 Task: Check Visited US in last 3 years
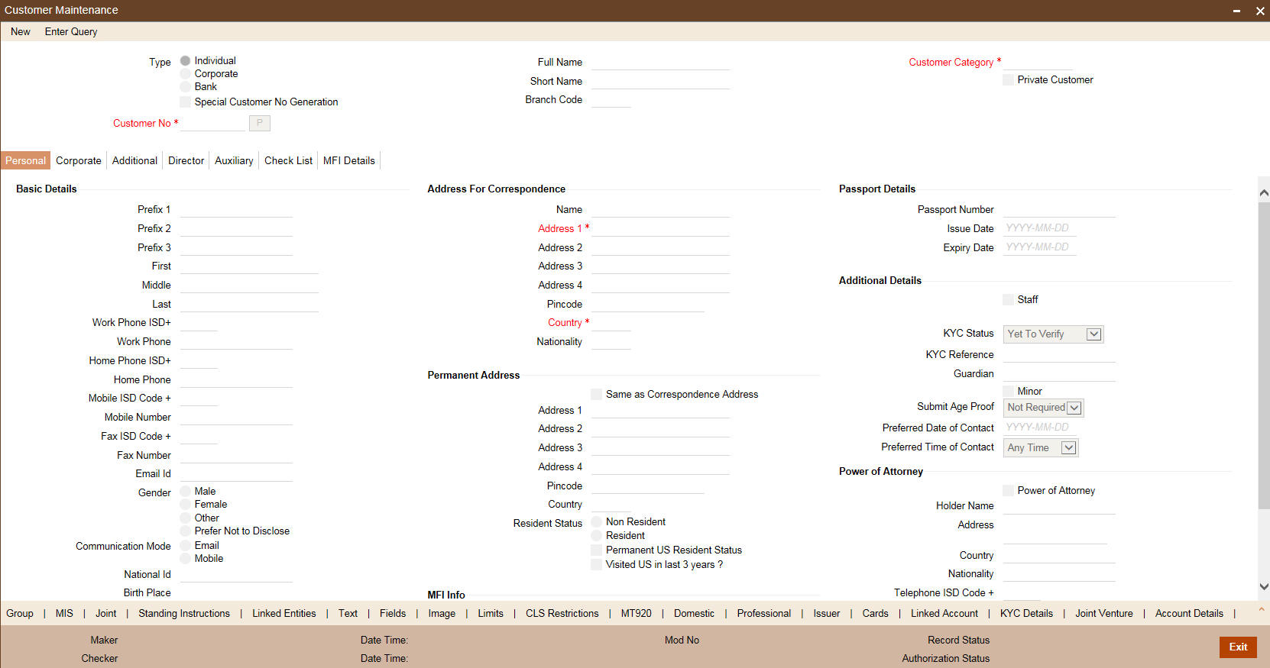(x=596, y=564)
